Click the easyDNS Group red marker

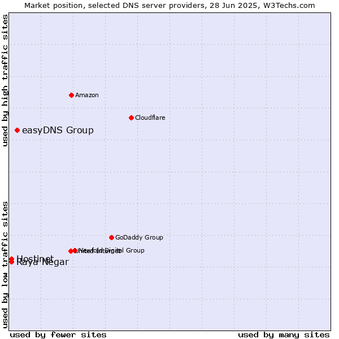(18, 131)
